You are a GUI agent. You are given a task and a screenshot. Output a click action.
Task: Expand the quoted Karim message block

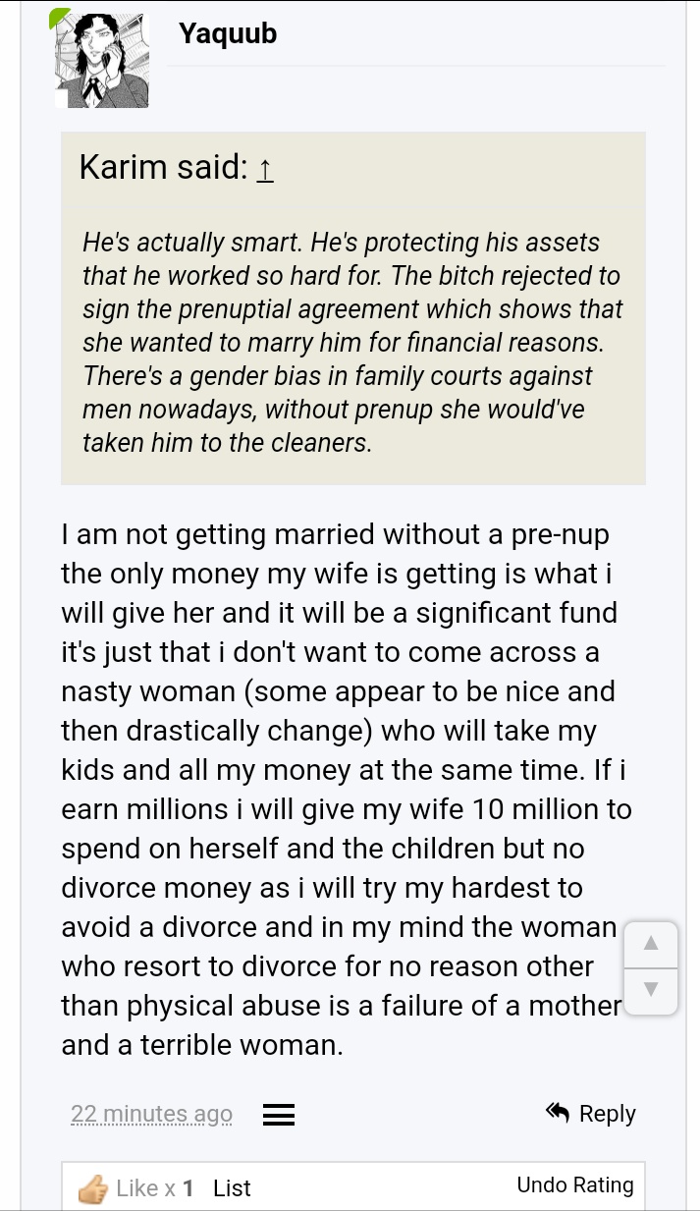353,308
